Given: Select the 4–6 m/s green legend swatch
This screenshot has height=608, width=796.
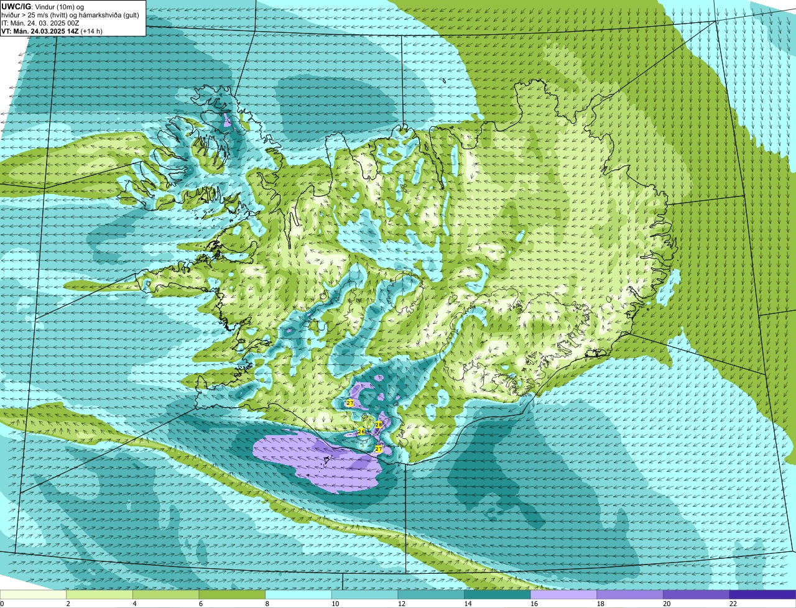Looking at the screenshot, I should (x=165, y=595).
